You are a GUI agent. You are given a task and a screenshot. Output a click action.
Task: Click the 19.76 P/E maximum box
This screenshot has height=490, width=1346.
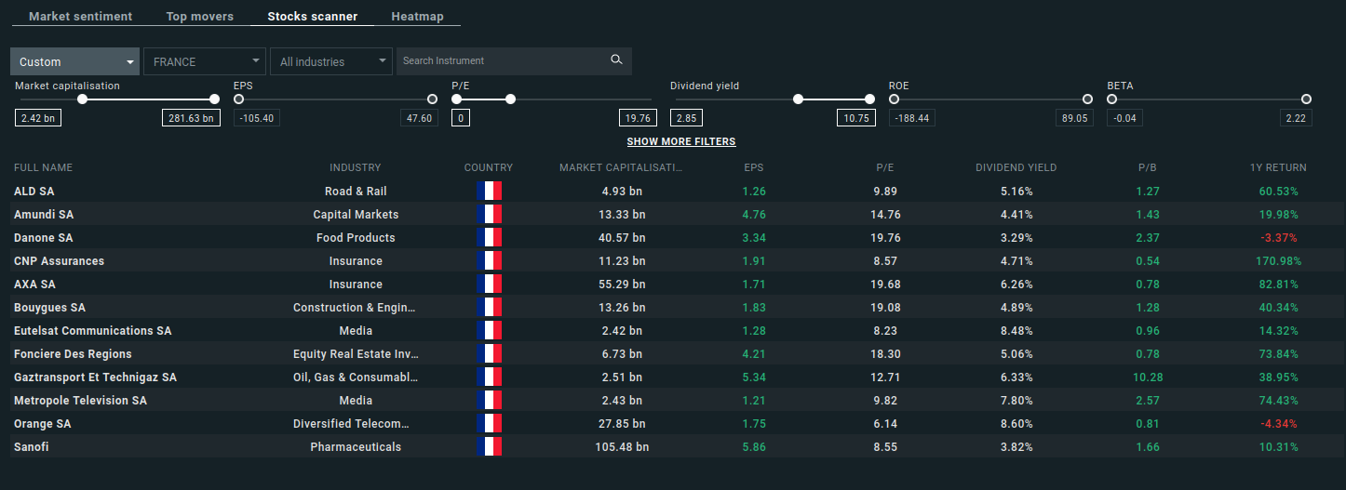point(638,118)
